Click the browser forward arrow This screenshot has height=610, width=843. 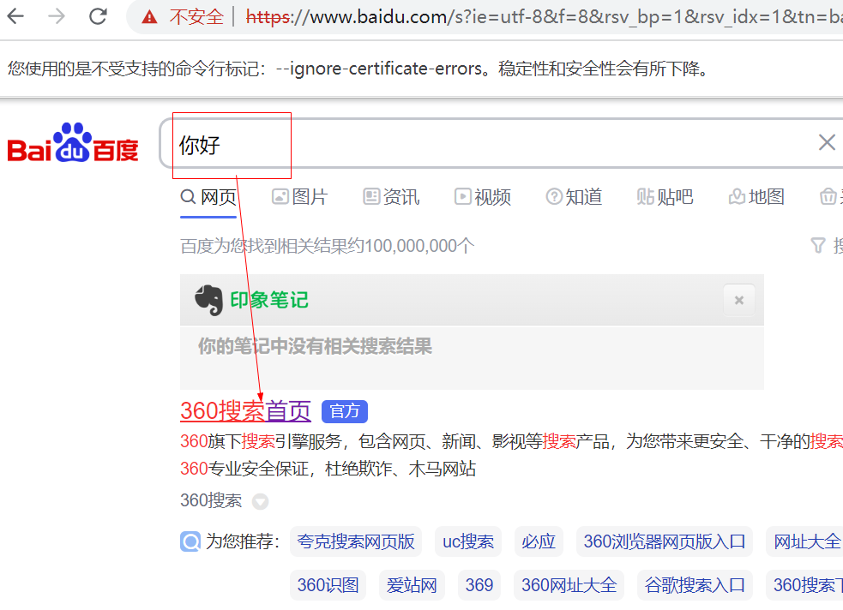(x=57, y=16)
